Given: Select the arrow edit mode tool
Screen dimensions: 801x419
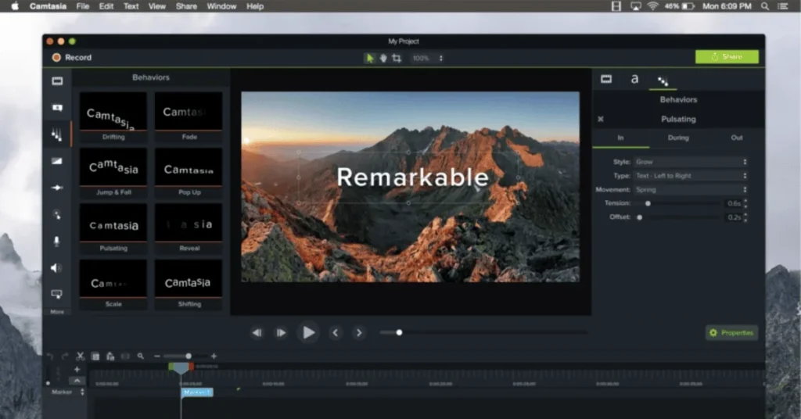Looking at the screenshot, I should click(369, 58).
